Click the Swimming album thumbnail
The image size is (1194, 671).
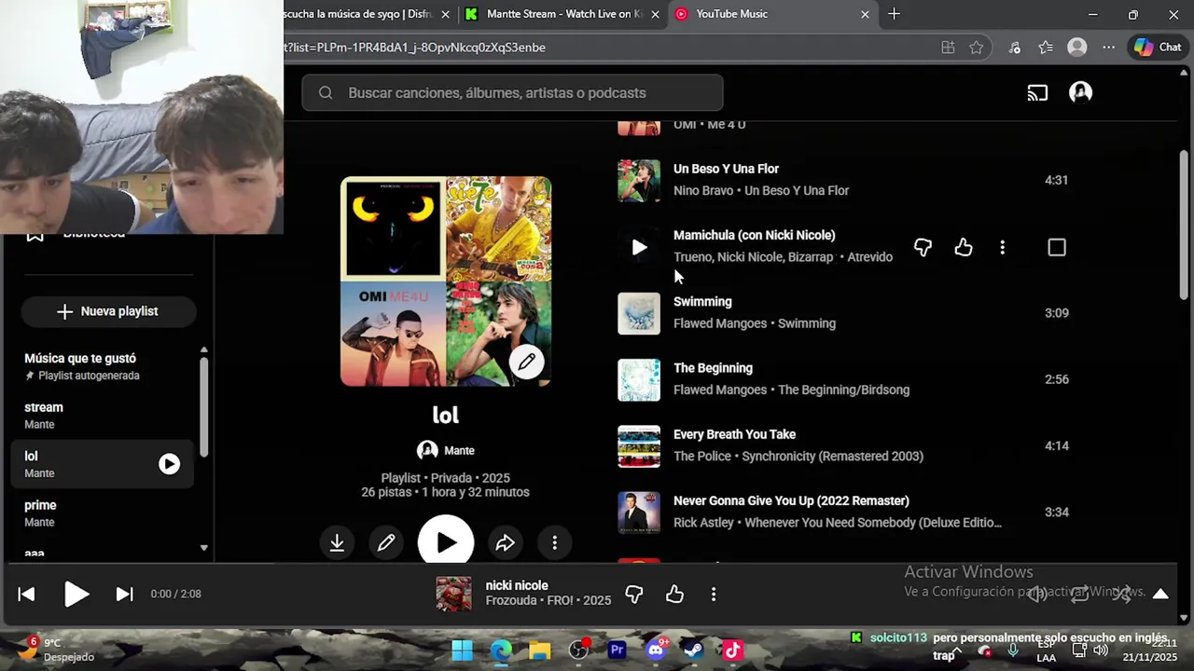639,313
